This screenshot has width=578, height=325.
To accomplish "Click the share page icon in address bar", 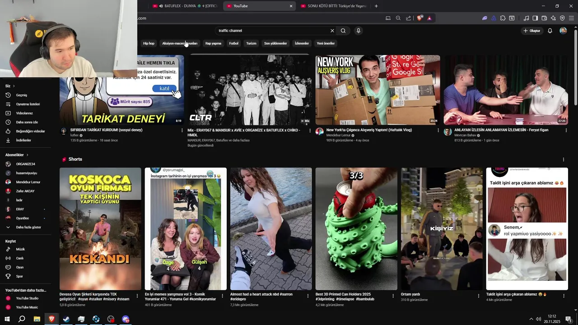I will click(409, 18).
